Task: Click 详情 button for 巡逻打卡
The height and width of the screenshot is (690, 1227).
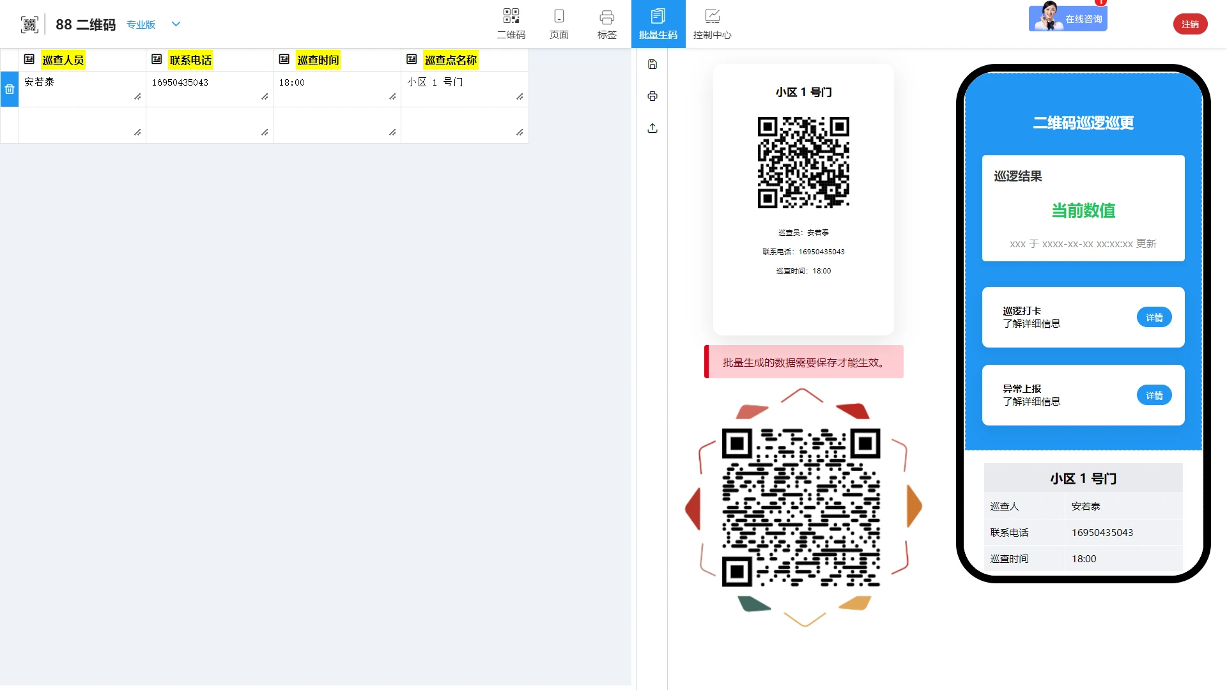Action: (x=1154, y=318)
